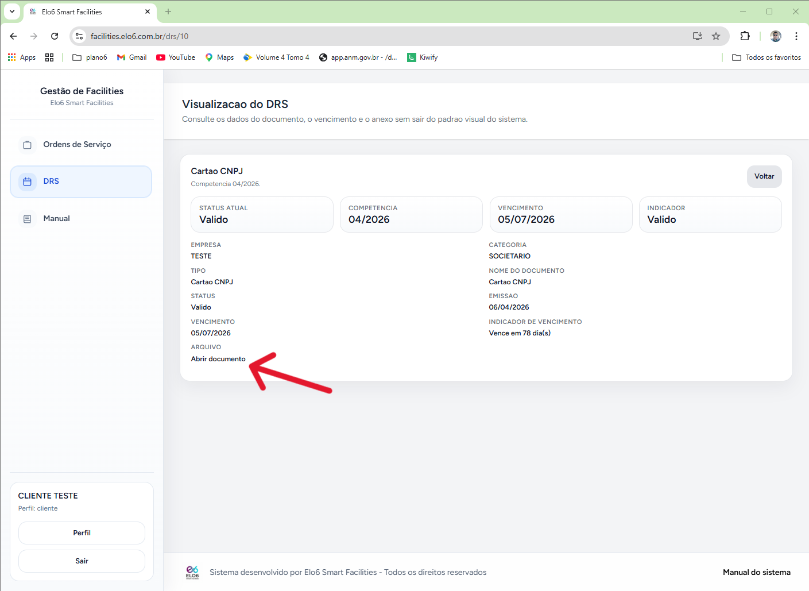Select the DRS menu item
The width and height of the screenshot is (809, 591).
click(x=81, y=181)
